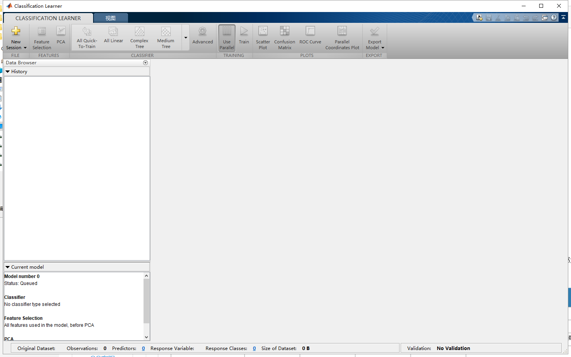Collapse the History section
Image resolution: width=571 pixels, height=357 pixels.
click(x=7, y=72)
